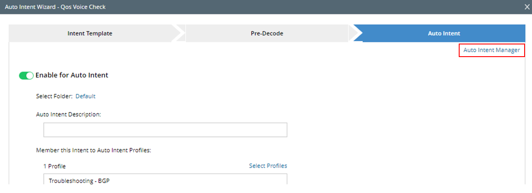Open Select Profiles link
532x193 pixels.
pyautogui.click(x=268, y=166)
